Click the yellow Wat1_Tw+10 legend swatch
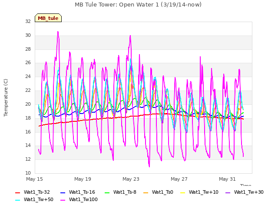 pos(182,192)
